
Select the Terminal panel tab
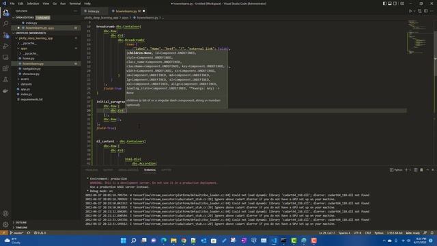tap(150, 170)
